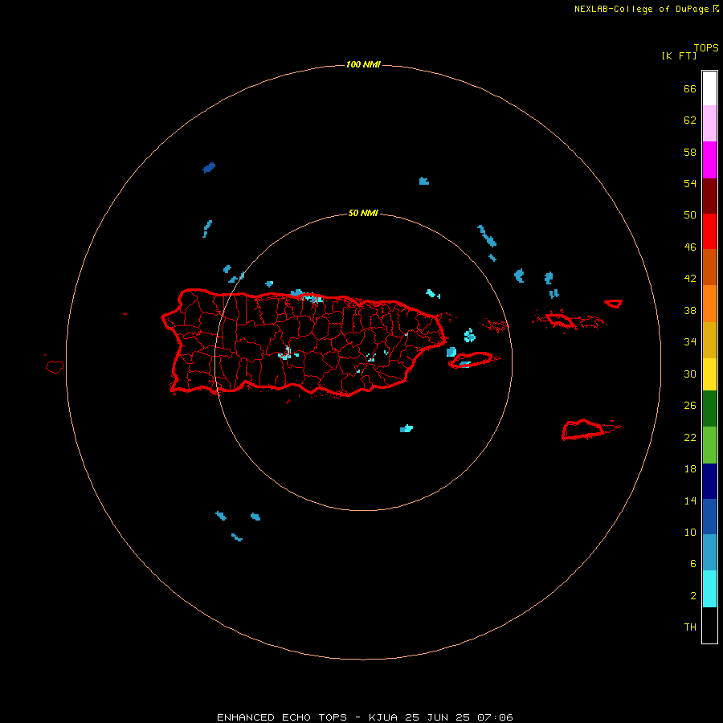Click the 66 scale value

click(x=690, y=88)
